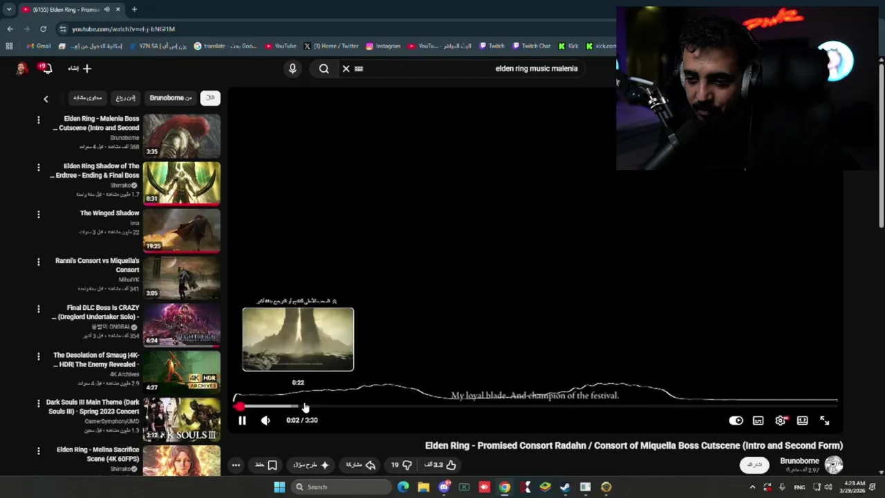This screenshot has height=498, width=885.
Task: Open the player settings gear
Action: (x=781, y=421)
